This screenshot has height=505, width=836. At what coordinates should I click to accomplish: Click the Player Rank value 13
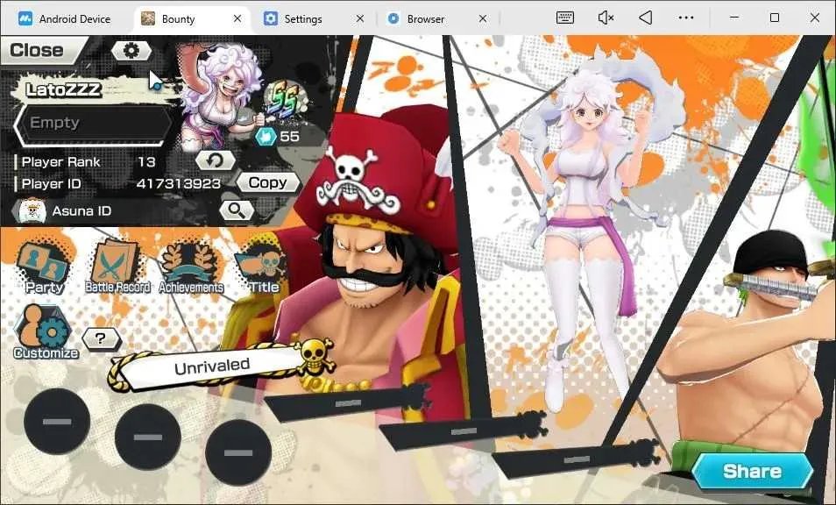pos(146,161)
